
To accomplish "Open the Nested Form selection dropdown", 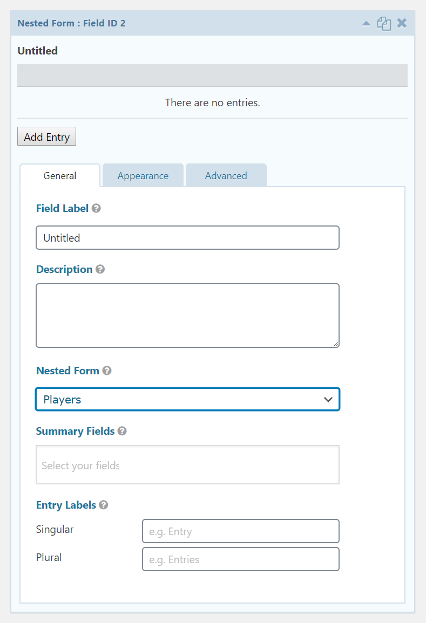I will [187, 399].
